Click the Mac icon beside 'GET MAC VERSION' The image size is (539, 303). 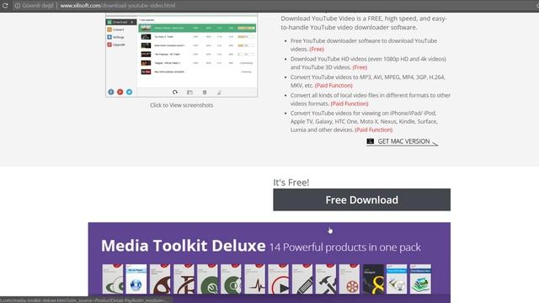coord(371,141)
